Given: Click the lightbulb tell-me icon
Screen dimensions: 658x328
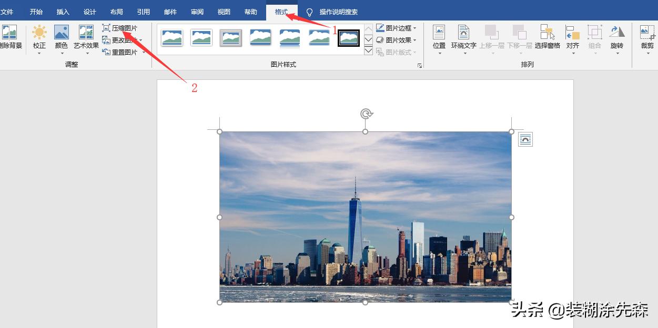Looking at the screenshot, I should tap(309, 12).
